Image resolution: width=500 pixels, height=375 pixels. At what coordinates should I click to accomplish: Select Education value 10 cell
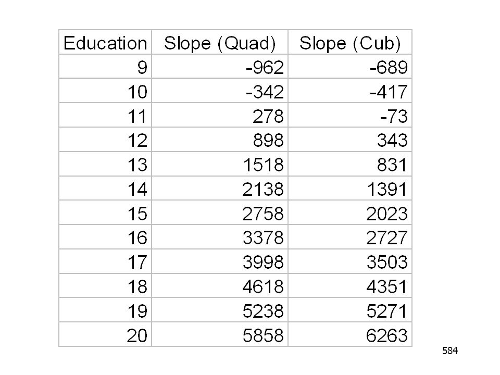point(105,91)
